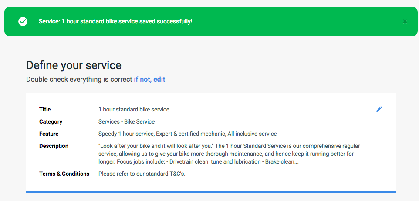Click the "saved successfully!" banner message
This screenshot has width=419, height=201.
click(x=115, y=22)
